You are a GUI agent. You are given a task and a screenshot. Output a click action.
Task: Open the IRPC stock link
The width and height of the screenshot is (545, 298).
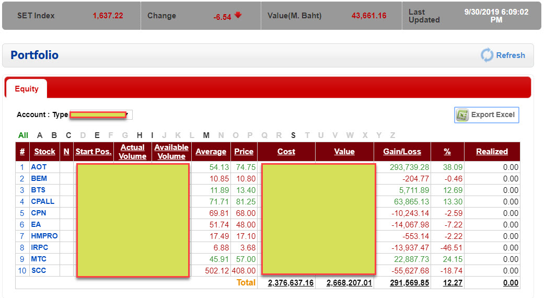pos(40,247)
